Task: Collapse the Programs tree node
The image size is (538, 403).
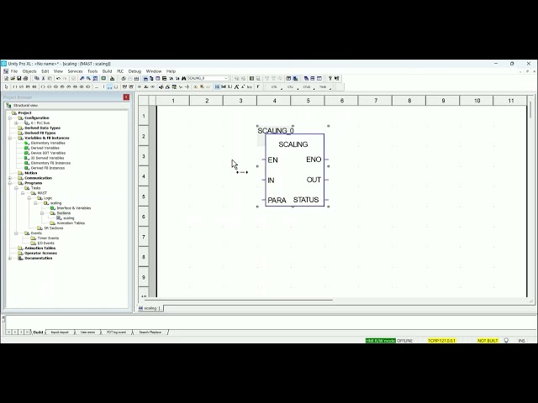Action: [x=10, y=183]
